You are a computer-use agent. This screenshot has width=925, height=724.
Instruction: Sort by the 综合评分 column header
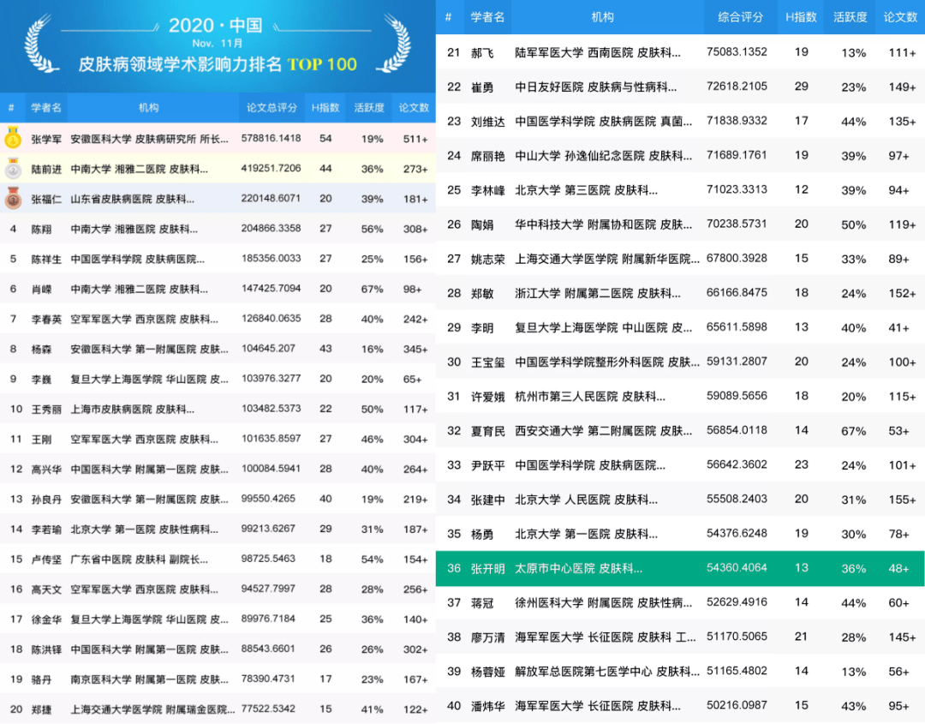click(x=734, y=17)
